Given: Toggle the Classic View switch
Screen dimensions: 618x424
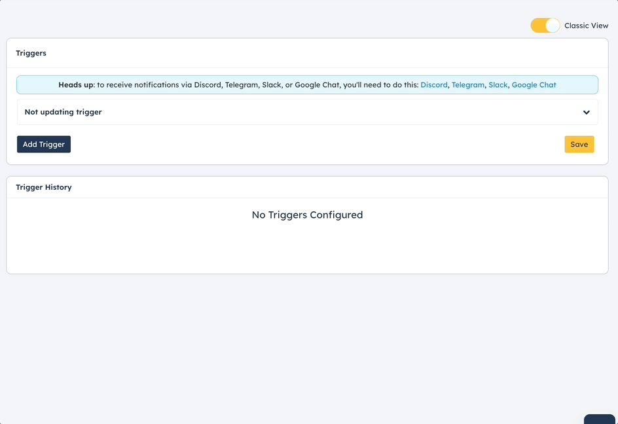Looking at the screenshot, I should pyautogui.click(x=545, y=26).
